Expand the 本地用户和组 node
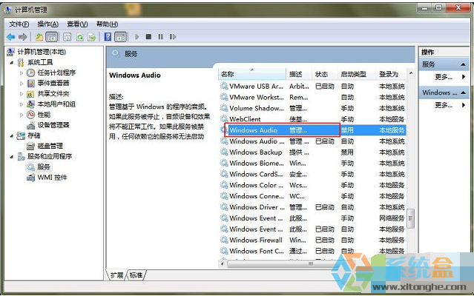This screenshot has height=296, width=474. coord(22,104)
